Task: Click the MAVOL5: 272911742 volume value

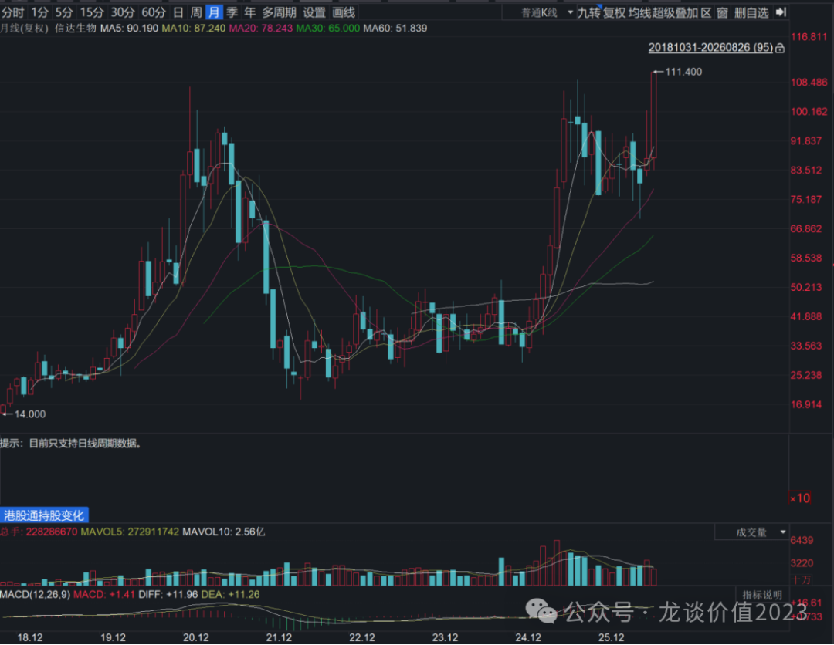Action: click(x=130, y=532)
